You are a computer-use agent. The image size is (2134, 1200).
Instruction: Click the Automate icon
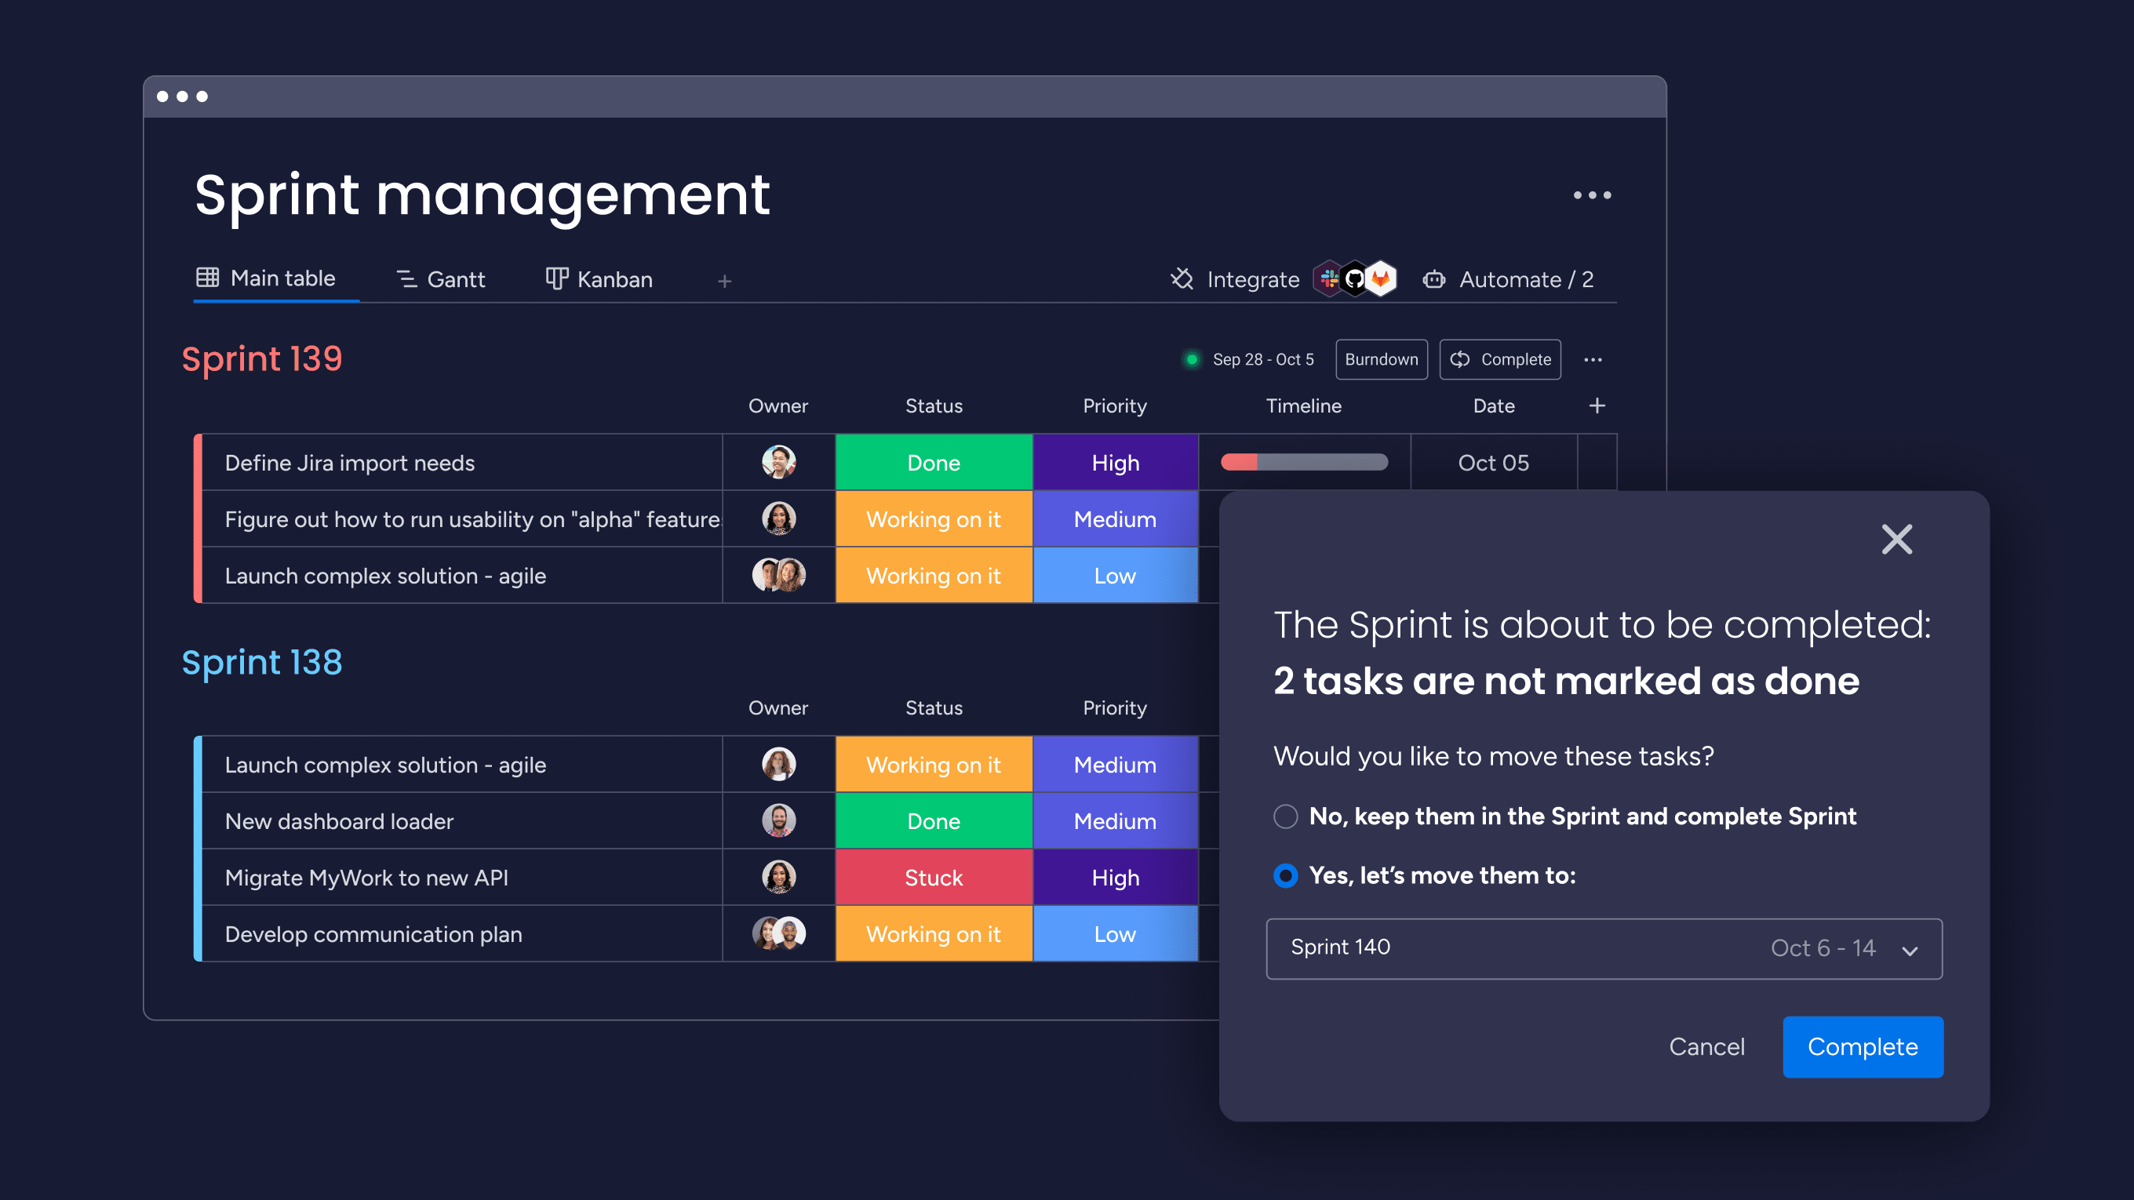(1433, 278)
